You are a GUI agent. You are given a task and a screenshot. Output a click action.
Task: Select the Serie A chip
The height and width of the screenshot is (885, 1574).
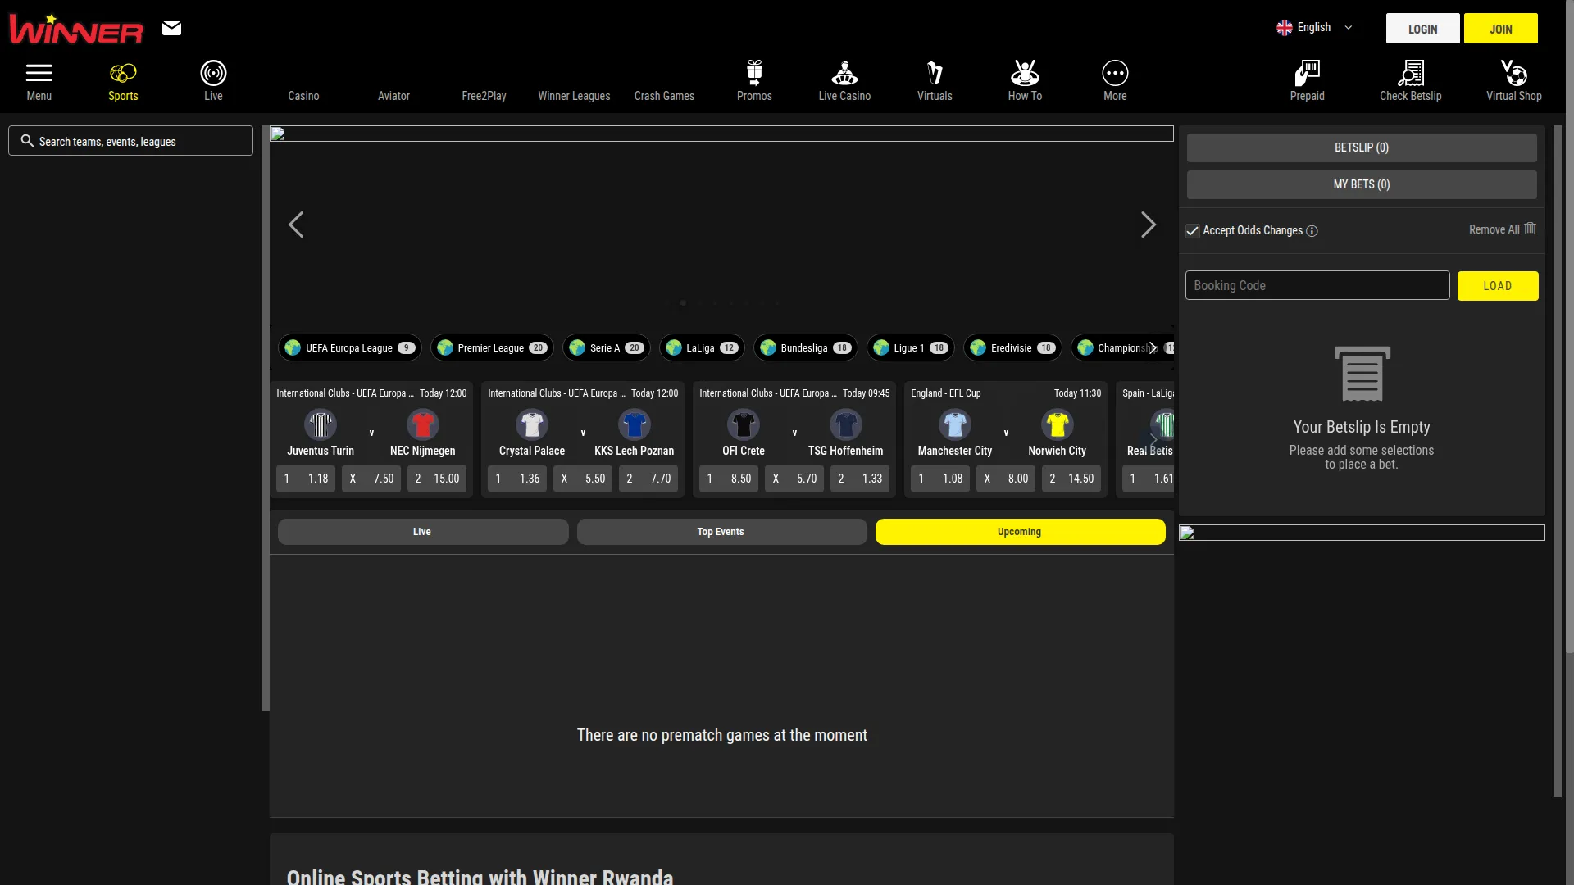607,347
